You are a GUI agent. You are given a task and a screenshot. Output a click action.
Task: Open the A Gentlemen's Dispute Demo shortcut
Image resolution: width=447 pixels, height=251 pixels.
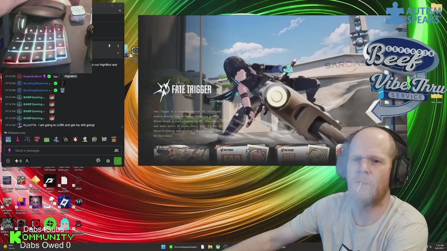pyautogui.click(x=78, y=227)
